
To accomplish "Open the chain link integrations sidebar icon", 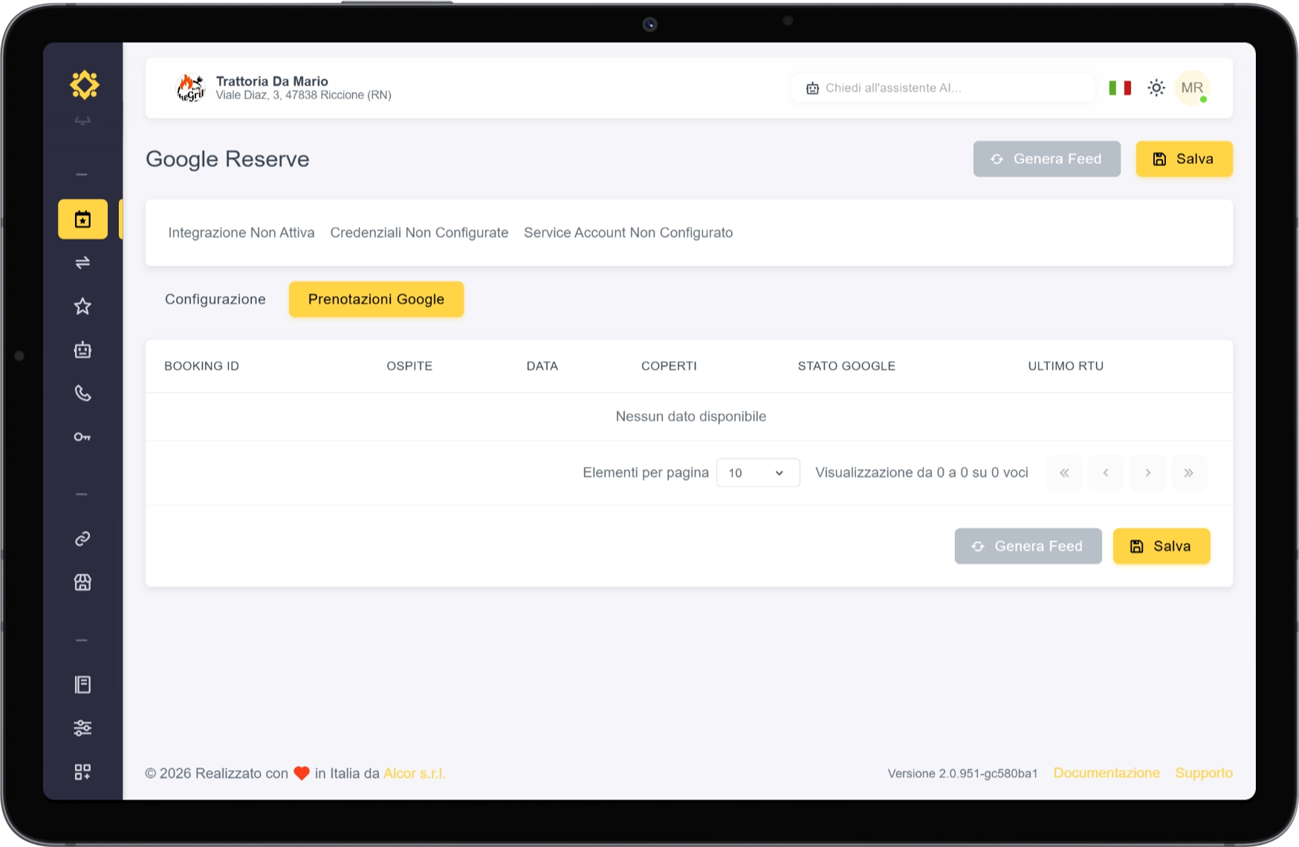I will tap(82, 539).
